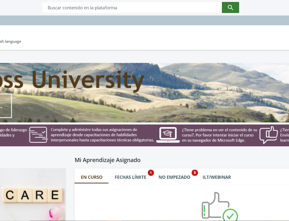The image size is (289, 221).
Task: Click the green search magnifier button
Action: click(230, 8)
